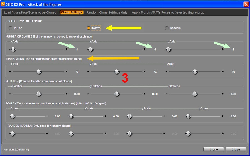This screenshot has height=156, width=250.
Task: Decrease yTran with minus button
Action: pyautogui.click(x=88, y=71)
